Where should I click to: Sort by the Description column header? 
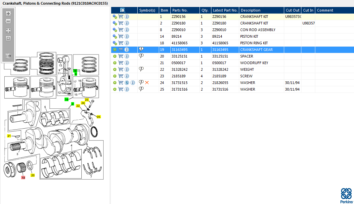coord(250,10)
